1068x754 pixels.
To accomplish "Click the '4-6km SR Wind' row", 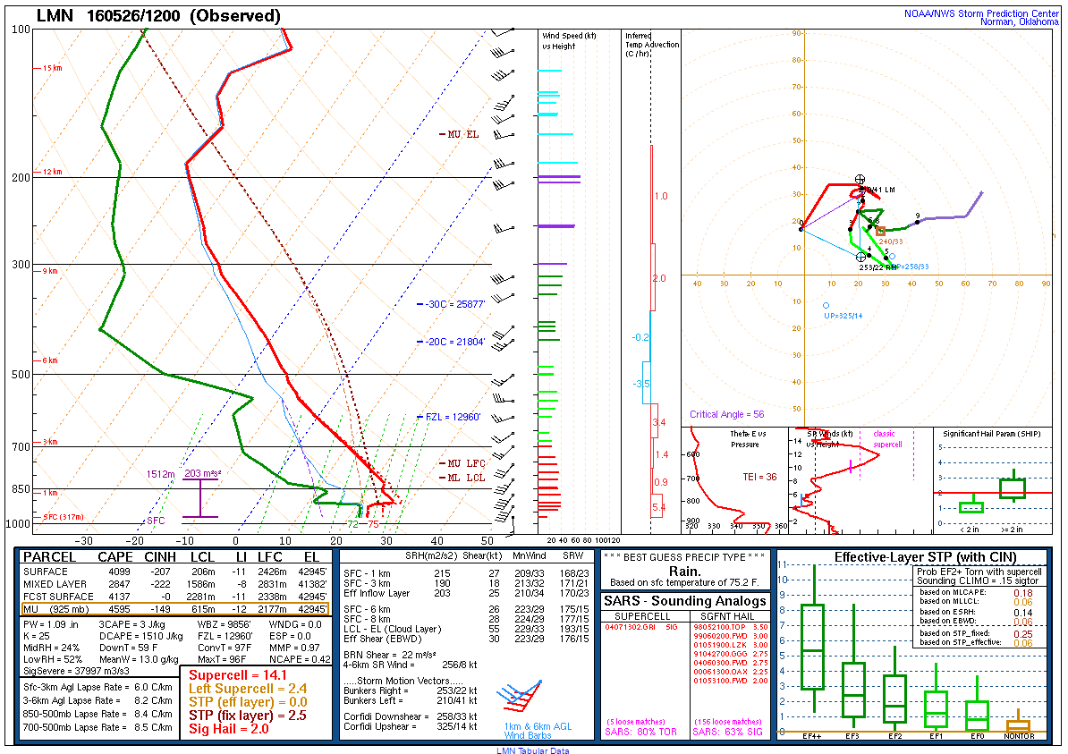I will (410, 665).
